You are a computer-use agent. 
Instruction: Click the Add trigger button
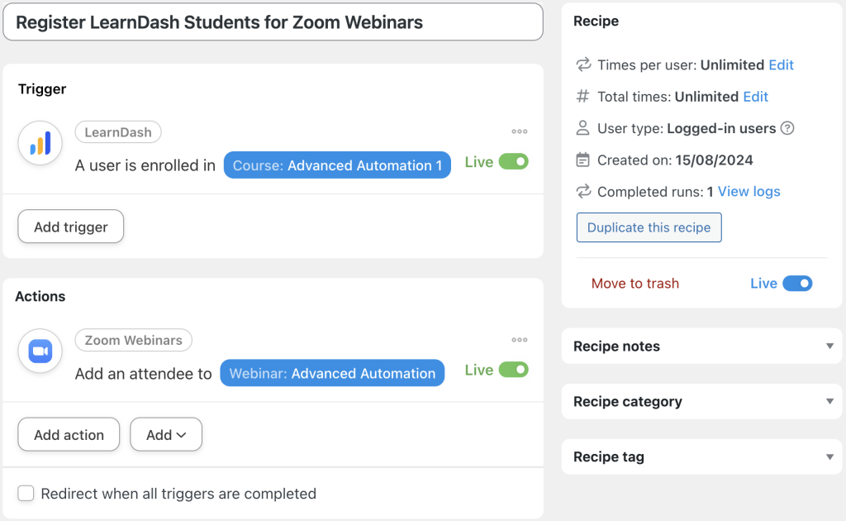71,227
